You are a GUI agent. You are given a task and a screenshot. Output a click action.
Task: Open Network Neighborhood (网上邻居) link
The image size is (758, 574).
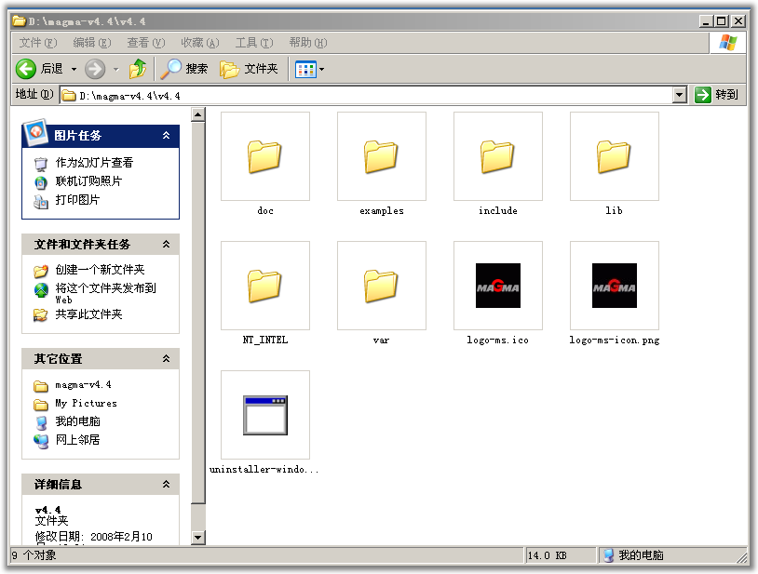(77, 440)
